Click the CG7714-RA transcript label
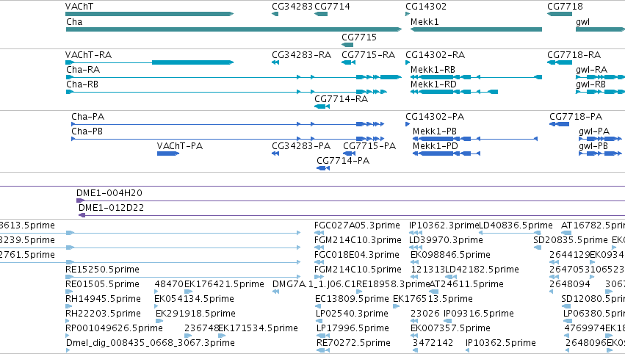Screen dimensions: 625x354 point(341,99)
